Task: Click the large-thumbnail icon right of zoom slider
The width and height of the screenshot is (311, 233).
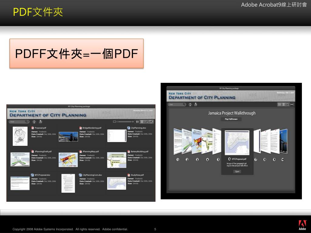Action: click(133, 122)
